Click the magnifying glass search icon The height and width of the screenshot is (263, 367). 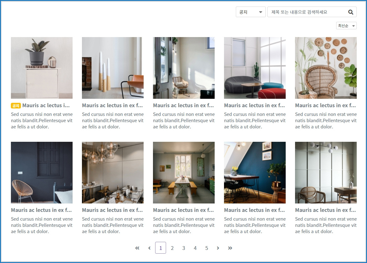[350, 12]
